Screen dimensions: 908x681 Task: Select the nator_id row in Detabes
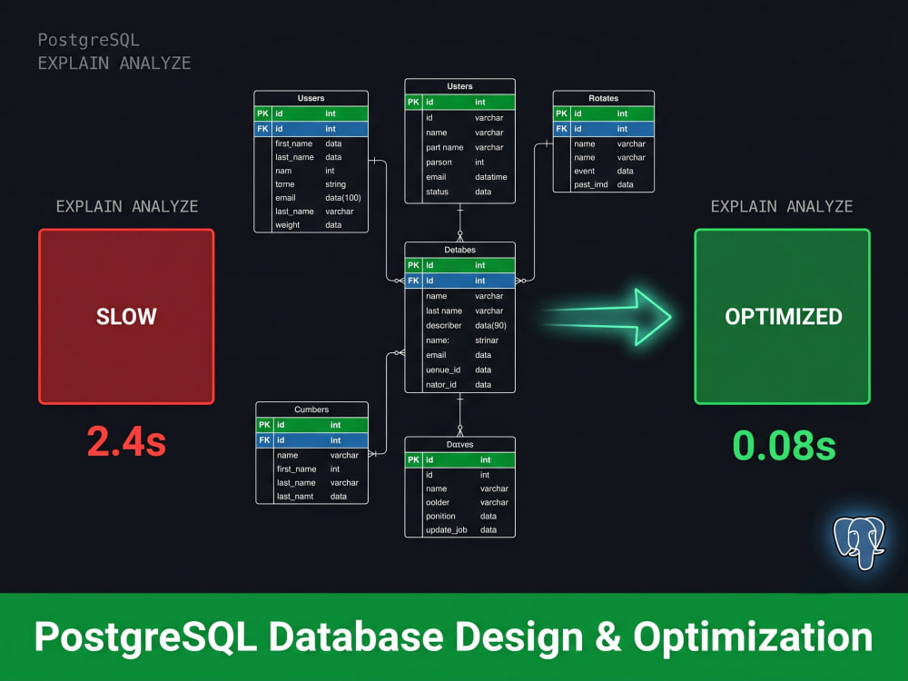(x=459, y=384)
